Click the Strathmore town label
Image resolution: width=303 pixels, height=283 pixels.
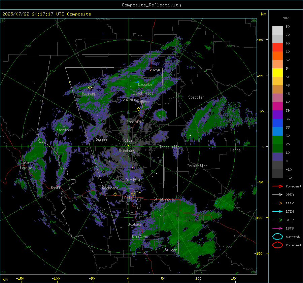(x=164, y=199)
